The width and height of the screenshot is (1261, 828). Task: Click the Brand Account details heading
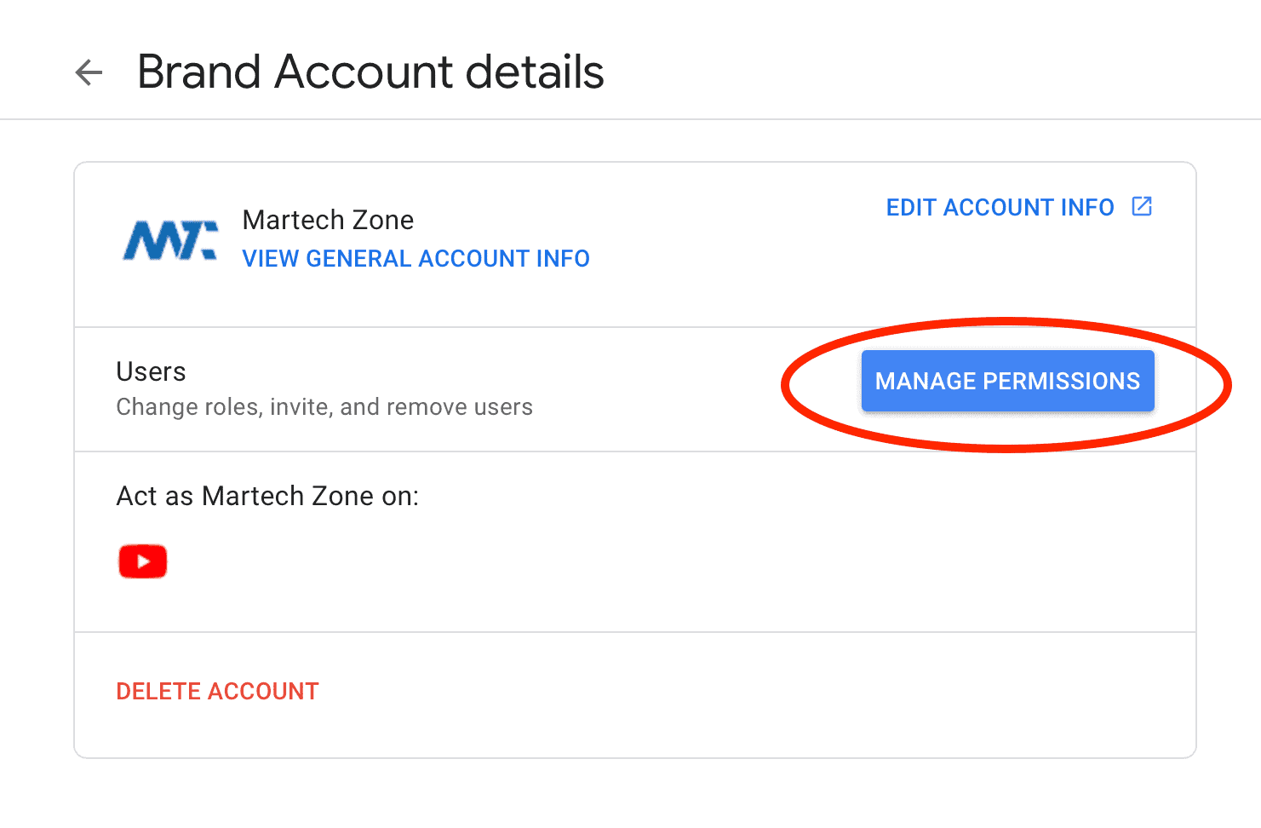tap(370, 72)
